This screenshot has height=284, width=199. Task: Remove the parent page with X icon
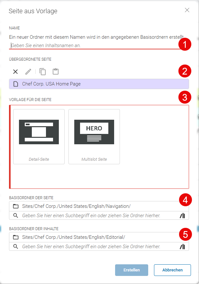pos(15,72)
